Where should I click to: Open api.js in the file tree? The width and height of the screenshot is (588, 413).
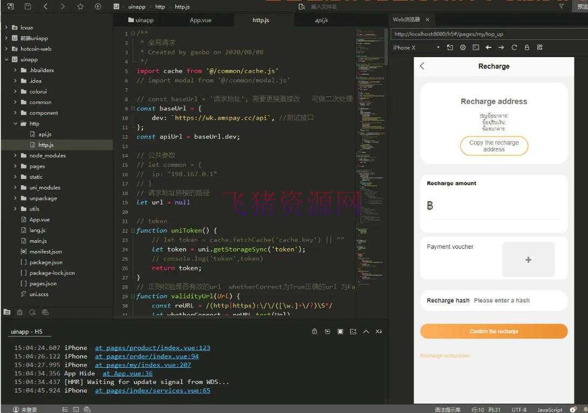point(45,134)
